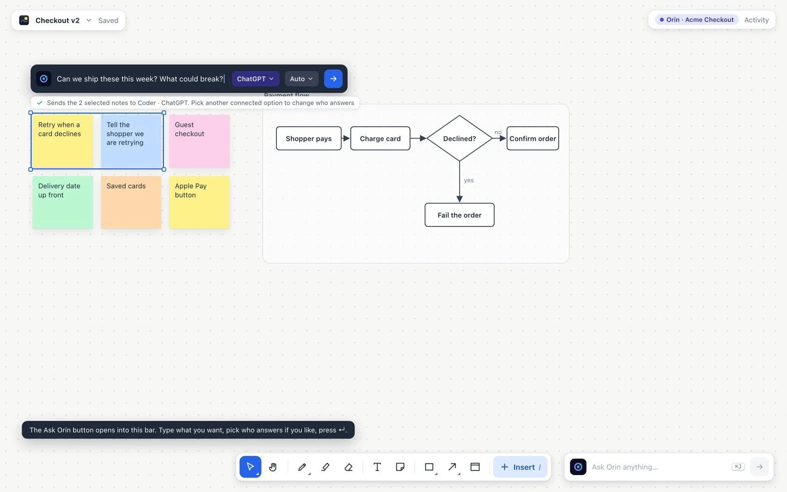Image resolution: width=787 pixels, height=492 pixels.
Task: Open the Auto mode dropdown
Action: [x=301, y=79]
